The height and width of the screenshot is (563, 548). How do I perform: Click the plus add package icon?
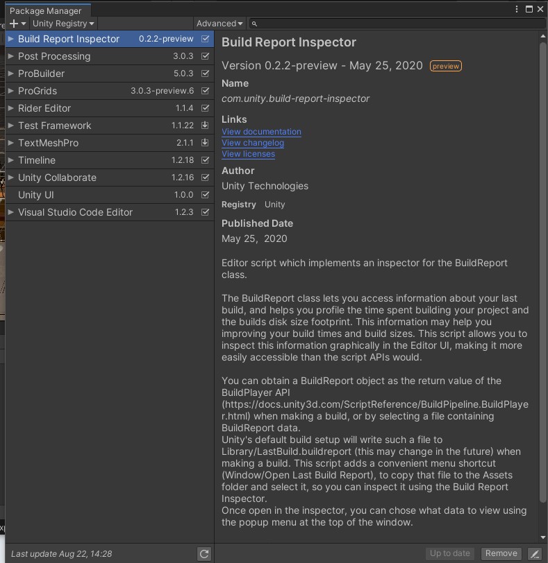pyautogui.click(x=14, y=24)
